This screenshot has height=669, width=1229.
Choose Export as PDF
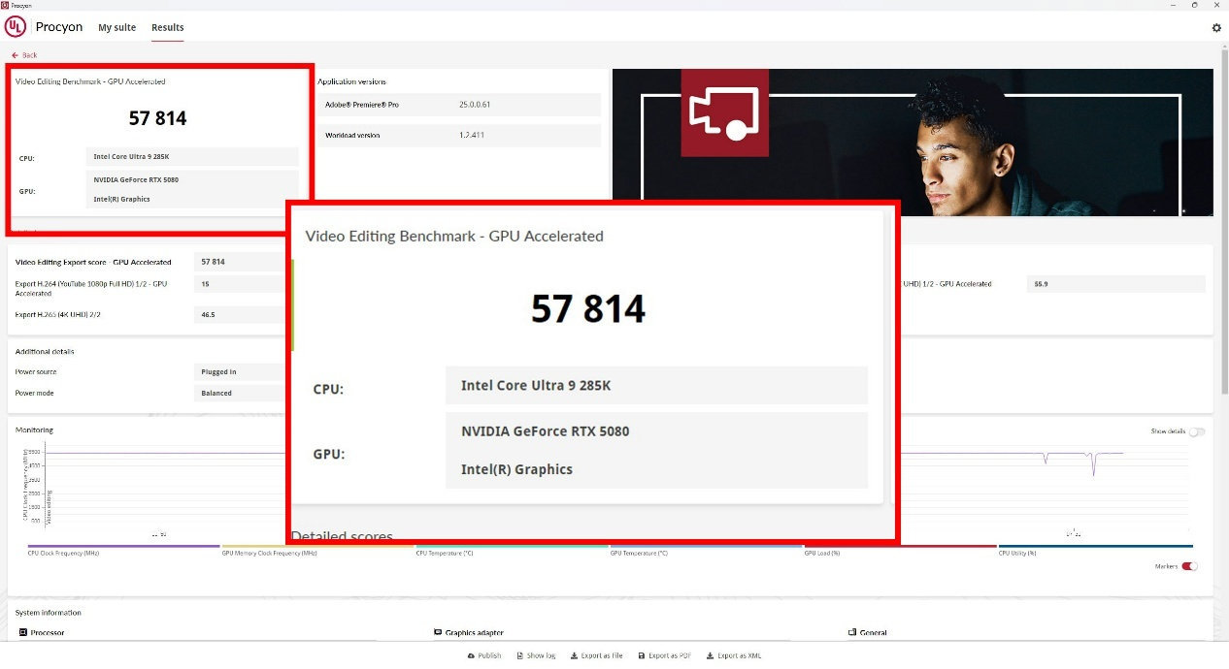(664, 655)
